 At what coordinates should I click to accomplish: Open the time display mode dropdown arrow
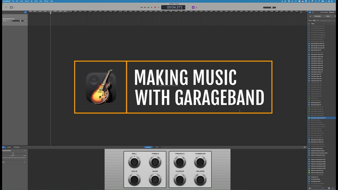point(184,7)
